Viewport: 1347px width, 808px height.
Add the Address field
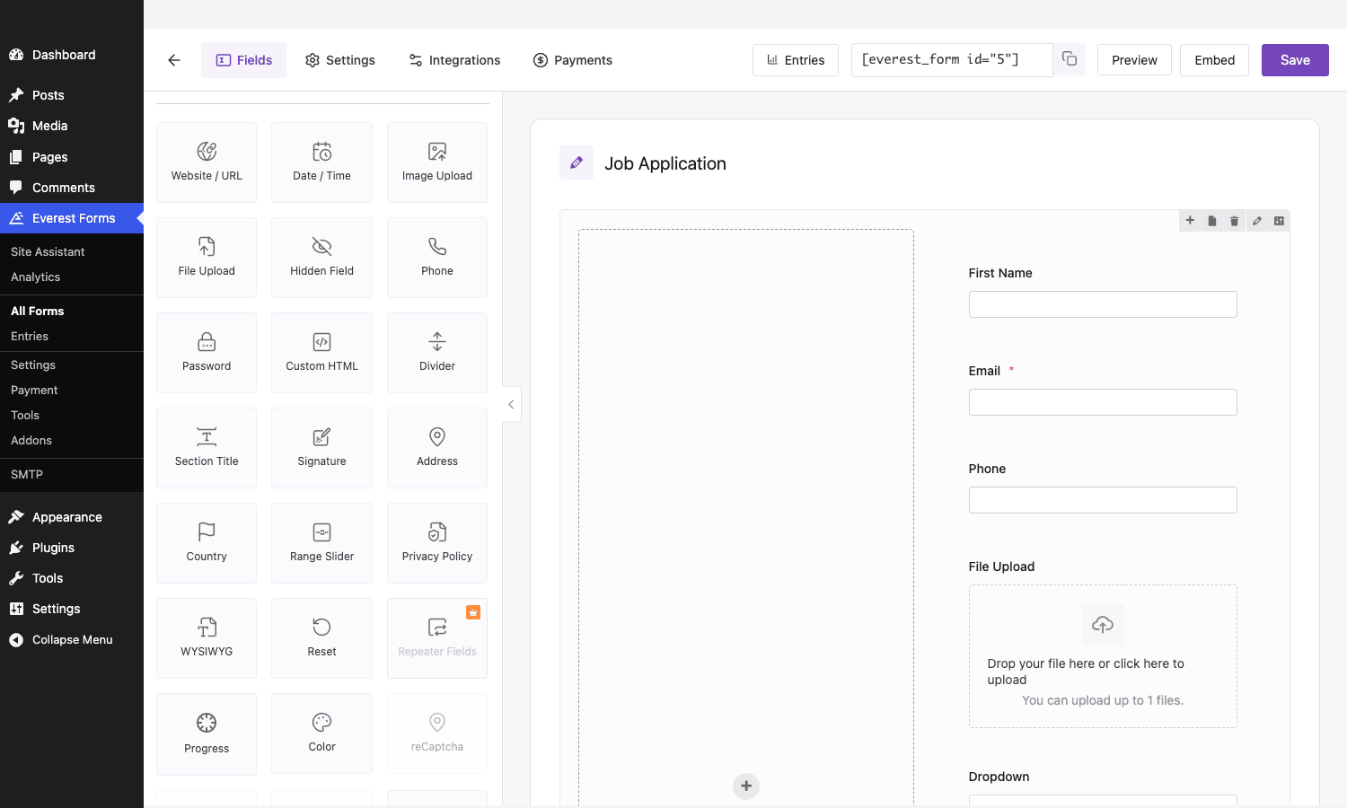pyautogui.click(x=437, y=448)
